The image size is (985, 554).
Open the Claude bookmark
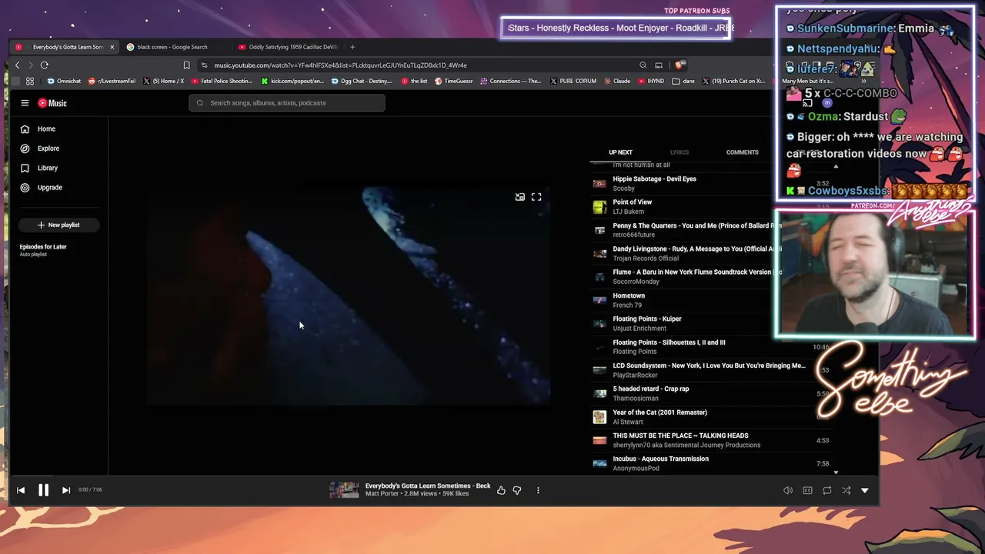coord(617,81)
